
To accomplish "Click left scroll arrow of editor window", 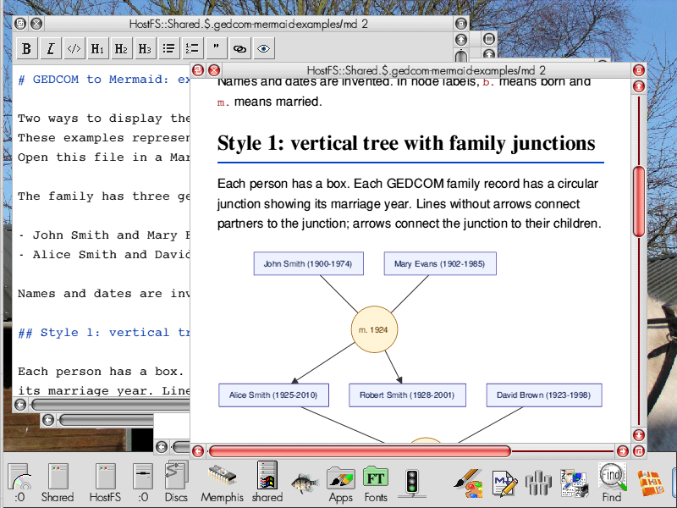I will point(20,405).
